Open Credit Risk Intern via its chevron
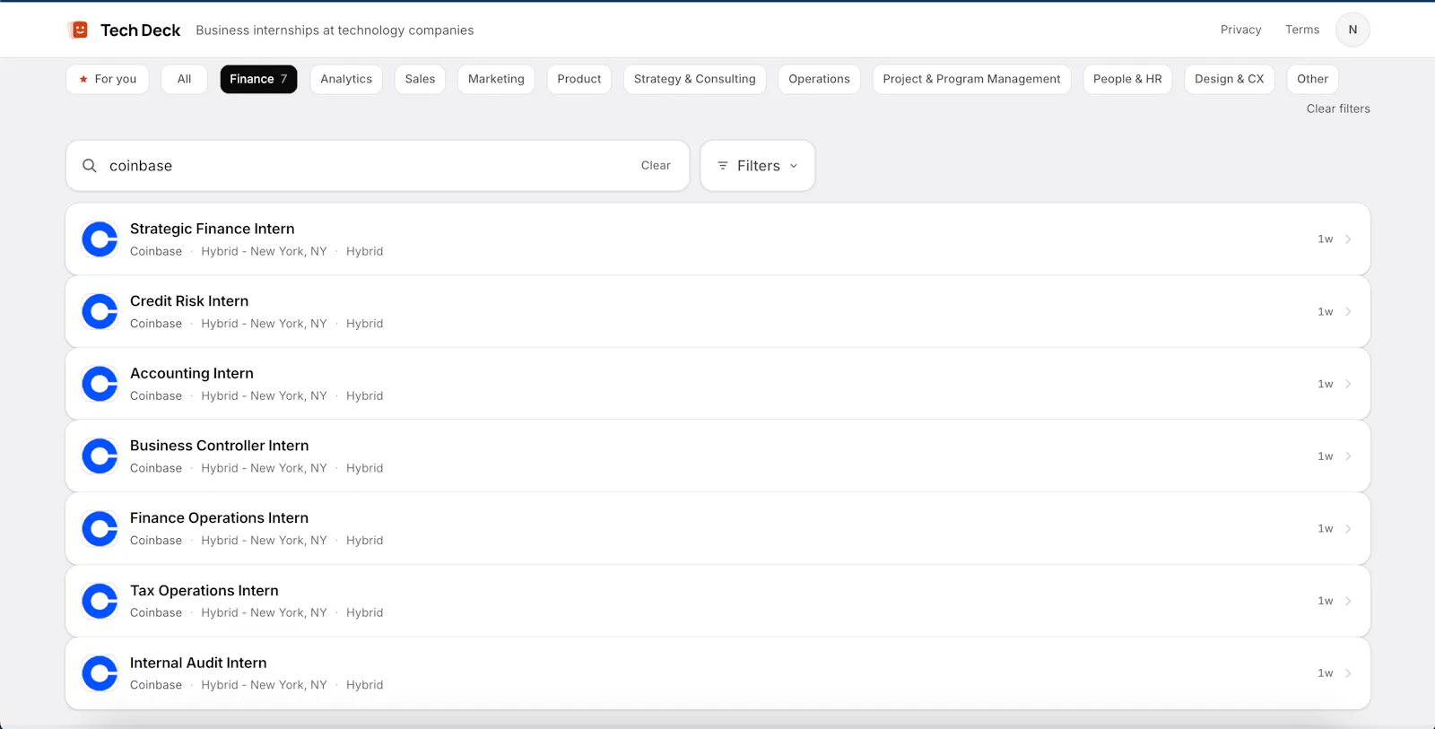 1348,312
